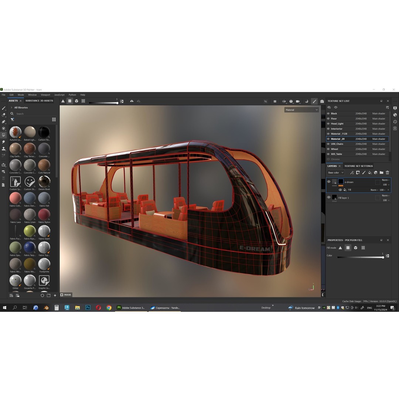
Task: Open the asset filter options icon
Action: coord(12,119)
